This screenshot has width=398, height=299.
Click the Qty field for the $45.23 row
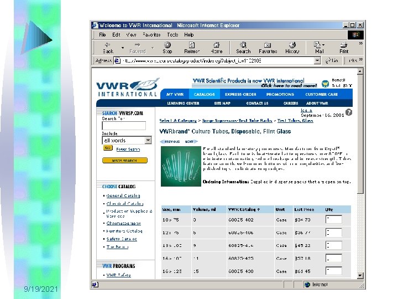334,245
